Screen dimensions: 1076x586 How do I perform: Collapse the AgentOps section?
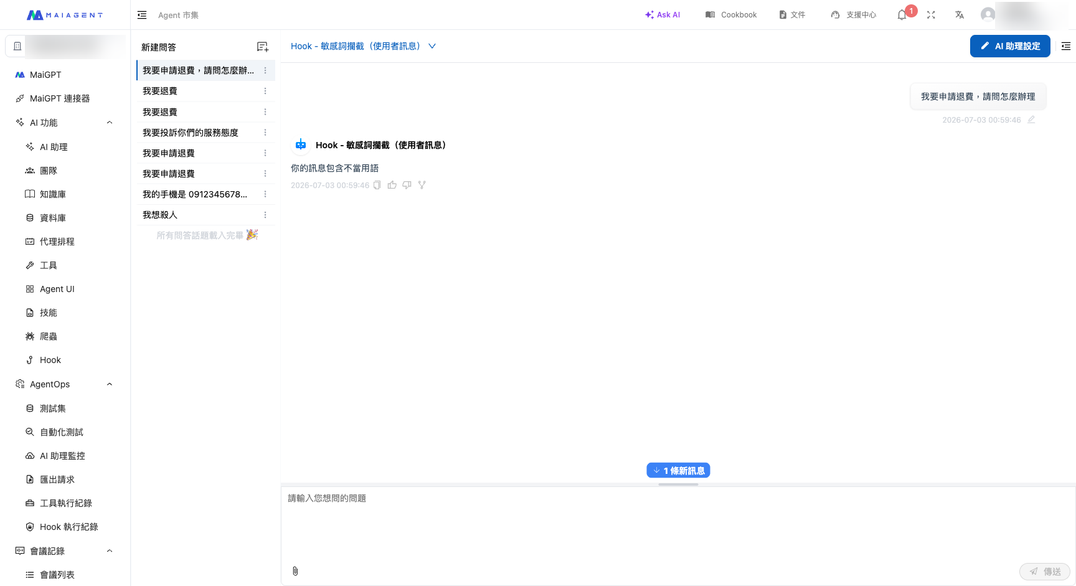click(110, 384)
